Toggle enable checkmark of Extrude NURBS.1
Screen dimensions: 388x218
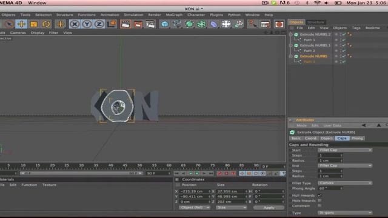344,45
